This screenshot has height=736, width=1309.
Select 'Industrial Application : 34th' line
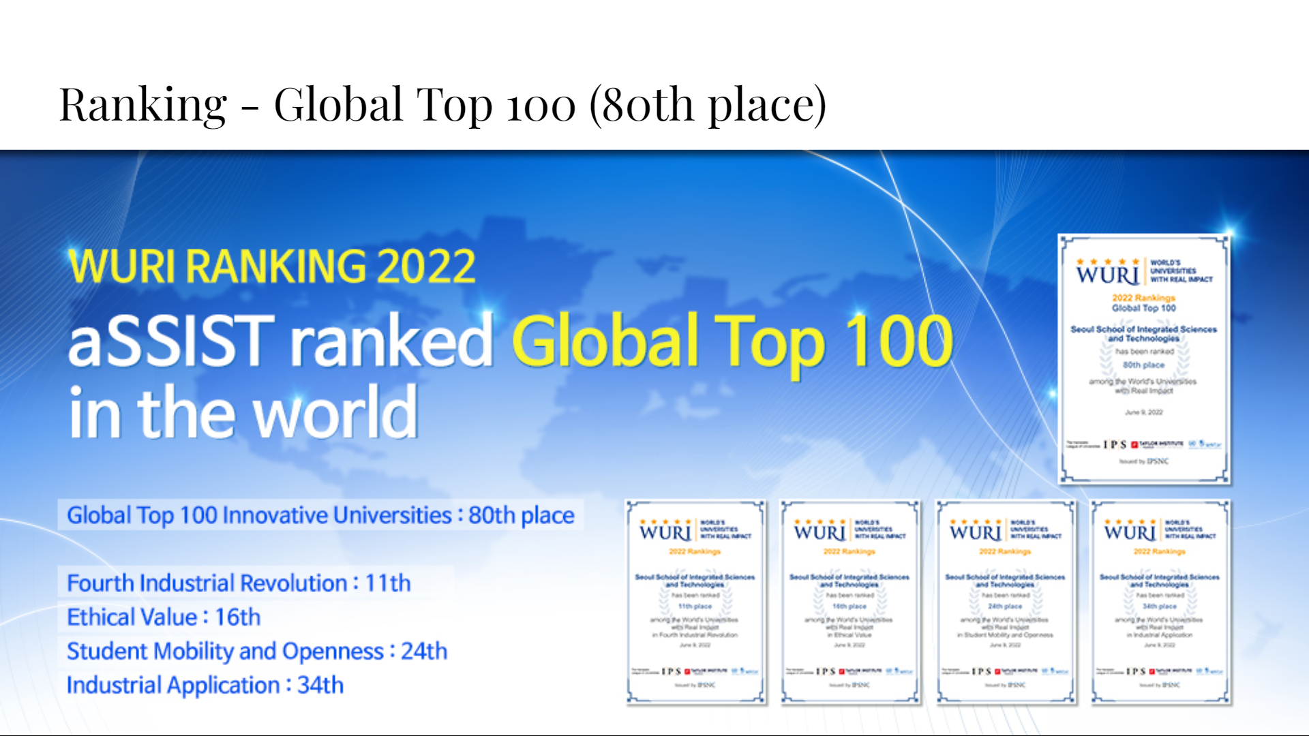click(205, 686)
